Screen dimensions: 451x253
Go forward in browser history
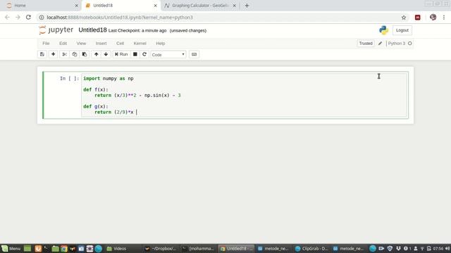18,17
